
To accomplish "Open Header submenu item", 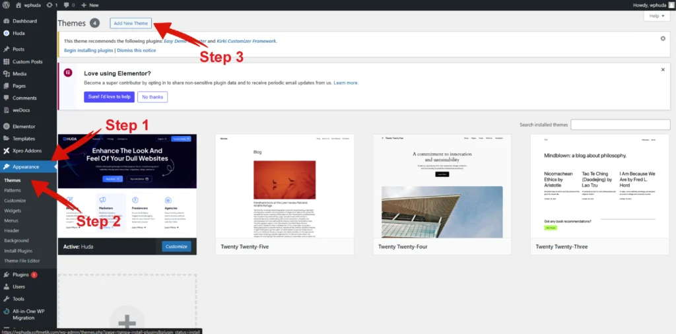I will [12, 230].
